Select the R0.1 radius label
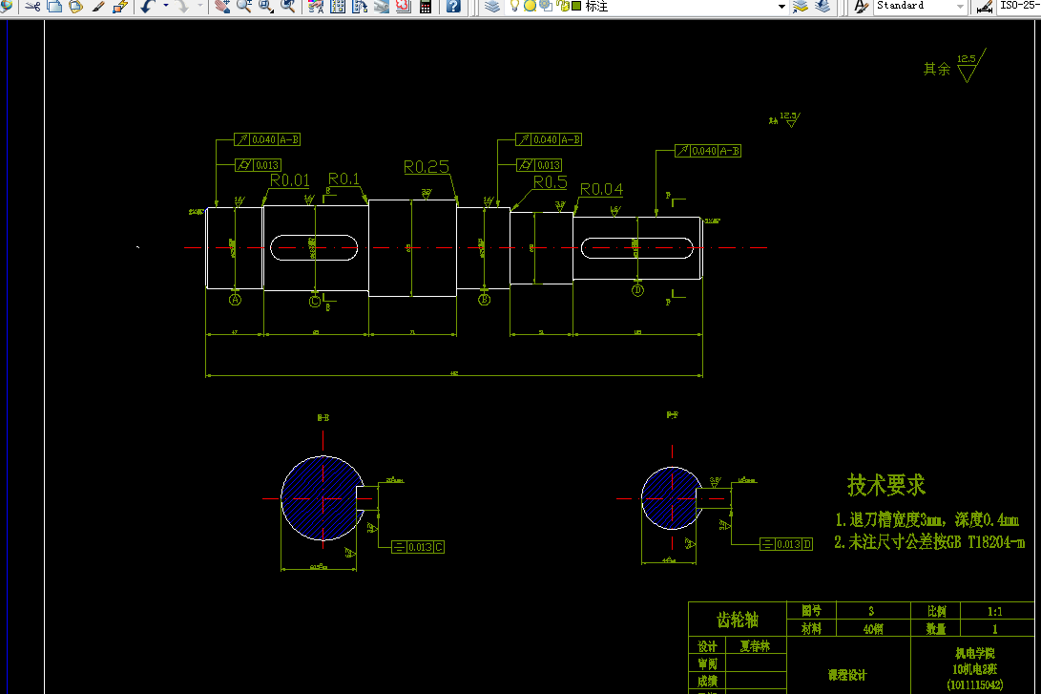 (x=344, y=179)
